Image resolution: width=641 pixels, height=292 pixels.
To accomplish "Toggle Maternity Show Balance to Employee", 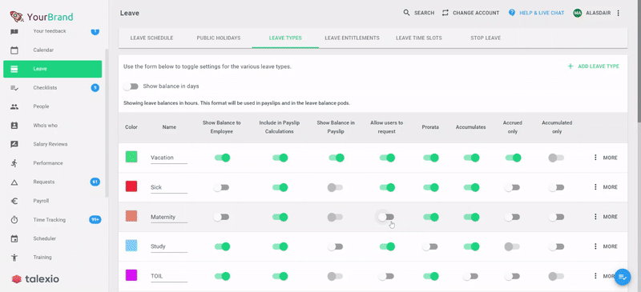I will pos(222,217).
